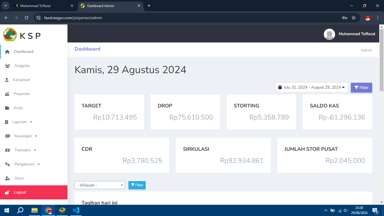Bookmark this page with star icon
This screenshot has width=384, height=216.
click(354, 18)
